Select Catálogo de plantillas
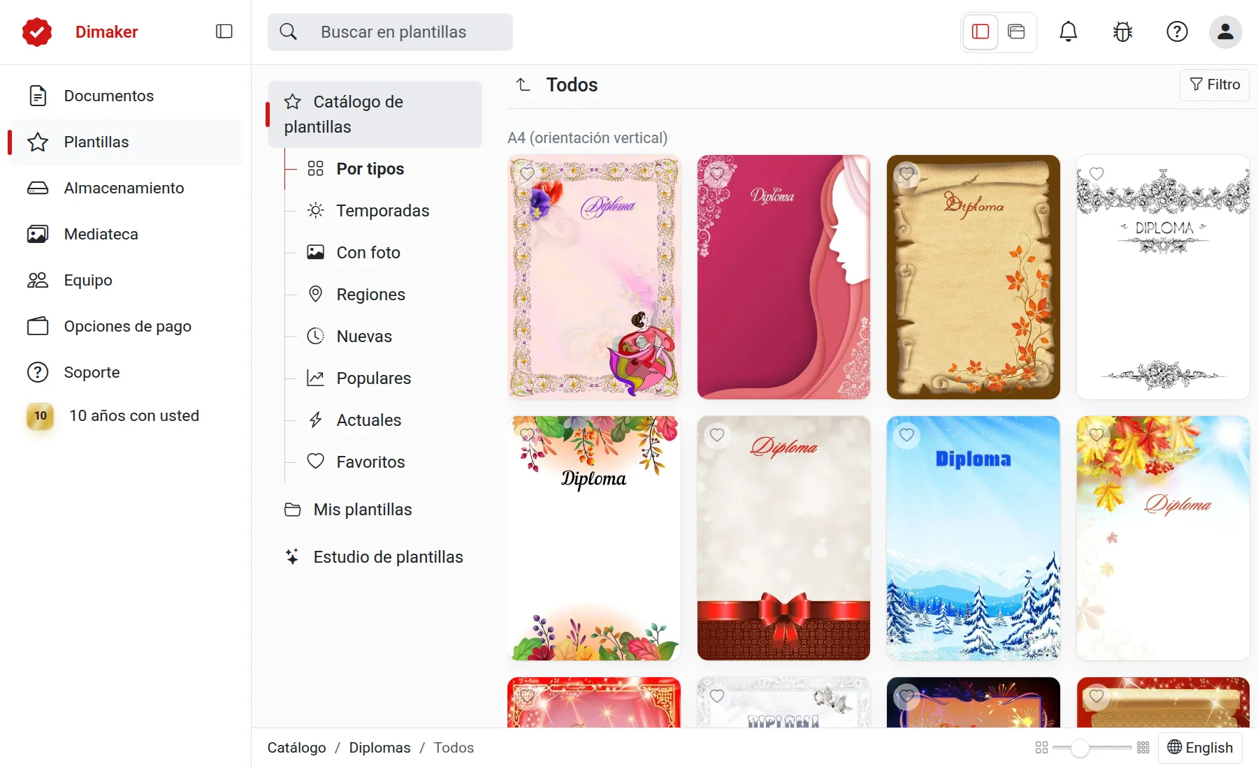 coord(375,115)
